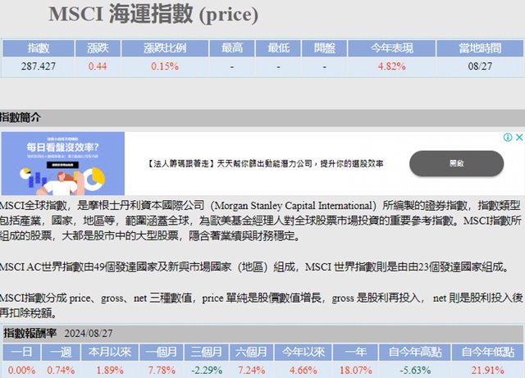Click the 六個月 return header
This screenshot has width=525, height=378.
pos(251,352)
